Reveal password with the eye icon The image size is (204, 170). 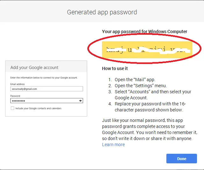click(80, 101)
